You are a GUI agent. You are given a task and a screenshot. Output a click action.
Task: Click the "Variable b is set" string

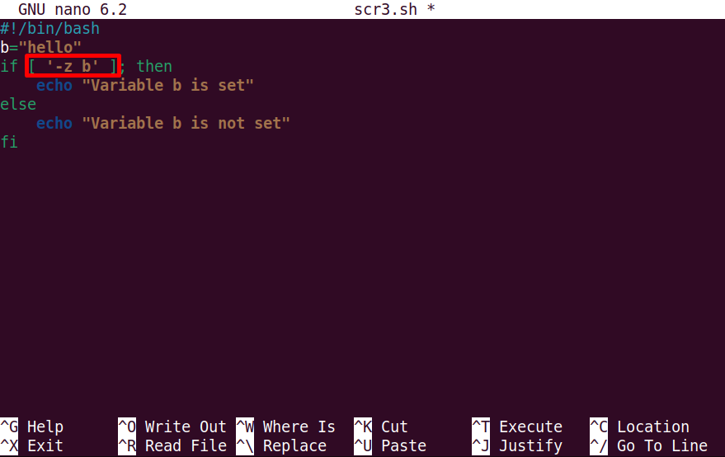pyautogui.click(x=167, y=85)
